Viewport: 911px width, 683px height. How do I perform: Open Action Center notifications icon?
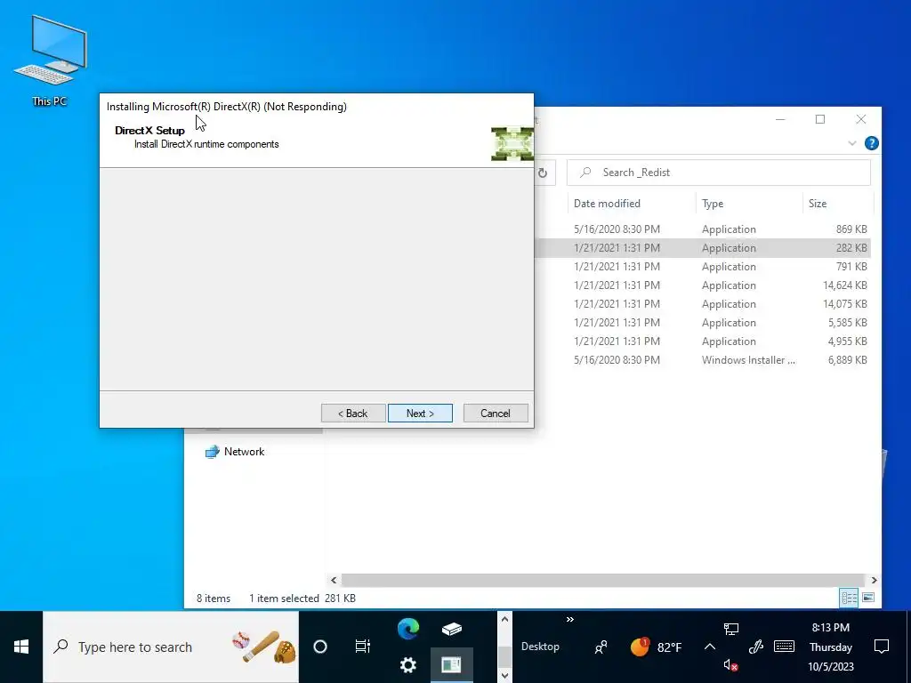pyautogui.click(x=882, y=647)
